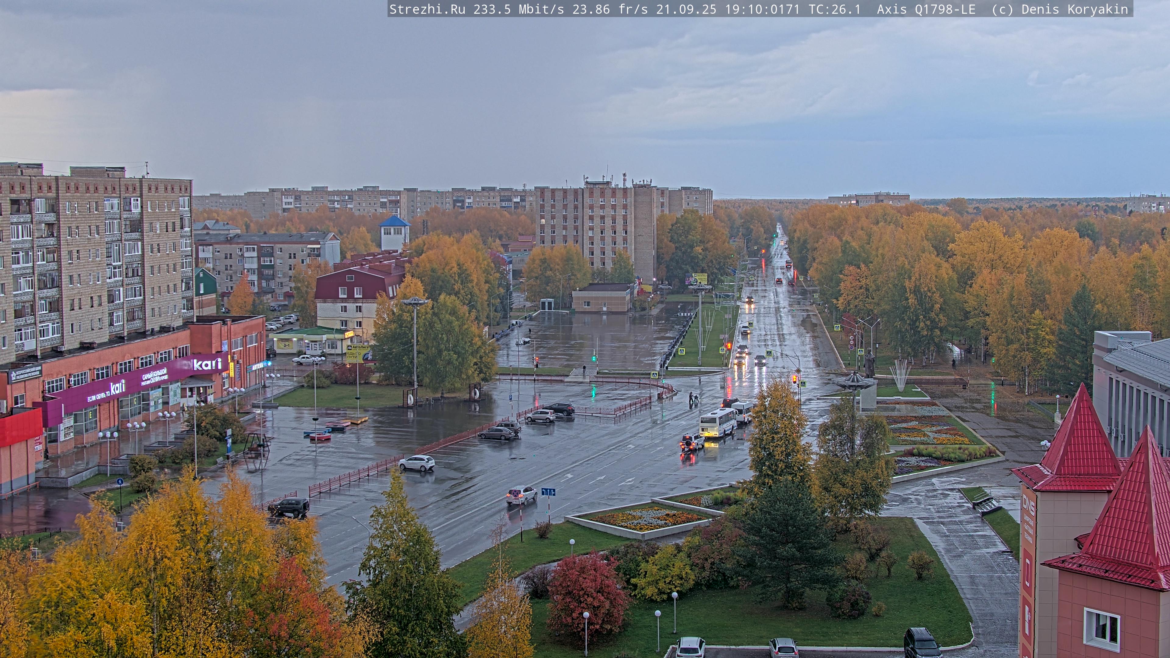Screen dimensions: 1170x658
Task: Click the tall building with rooftop antennas
Action: [609, 227]
